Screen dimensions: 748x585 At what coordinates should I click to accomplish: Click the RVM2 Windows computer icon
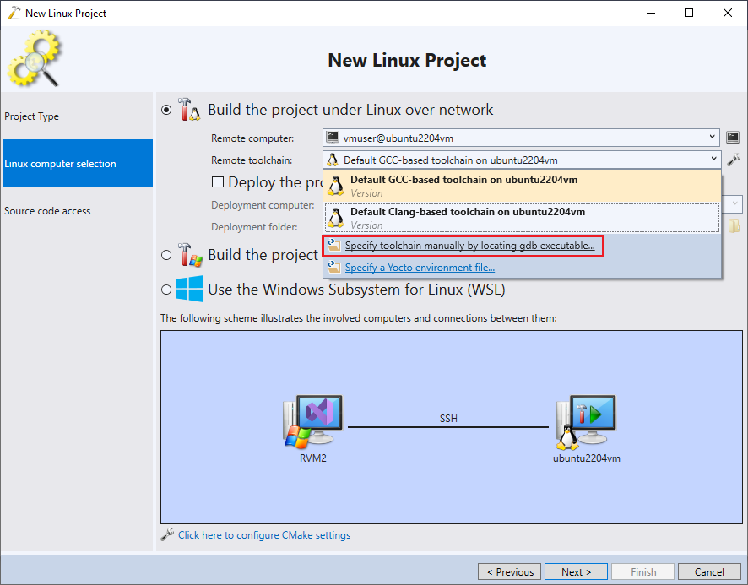tap(313, 421)
